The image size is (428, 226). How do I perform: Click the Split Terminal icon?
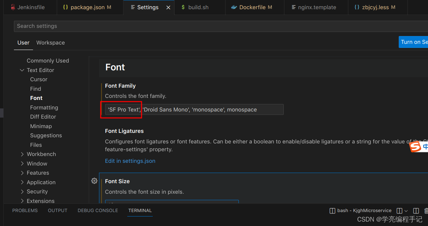tap(416, 211)
